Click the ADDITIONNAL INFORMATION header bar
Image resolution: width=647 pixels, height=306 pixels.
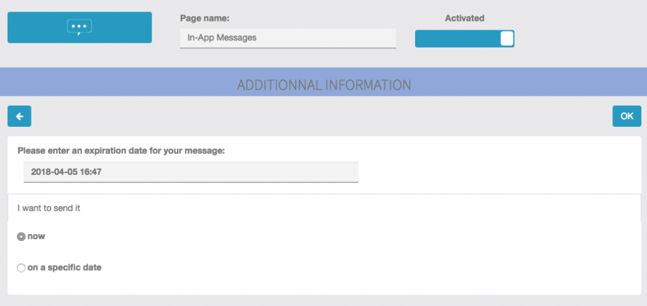pos(323,84)
